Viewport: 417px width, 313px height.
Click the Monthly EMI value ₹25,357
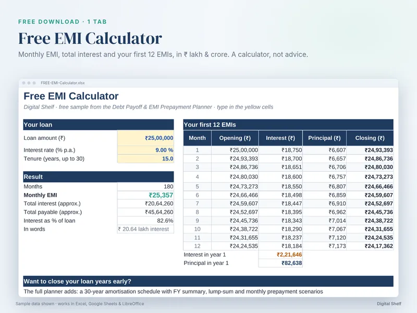coord(145,195)
